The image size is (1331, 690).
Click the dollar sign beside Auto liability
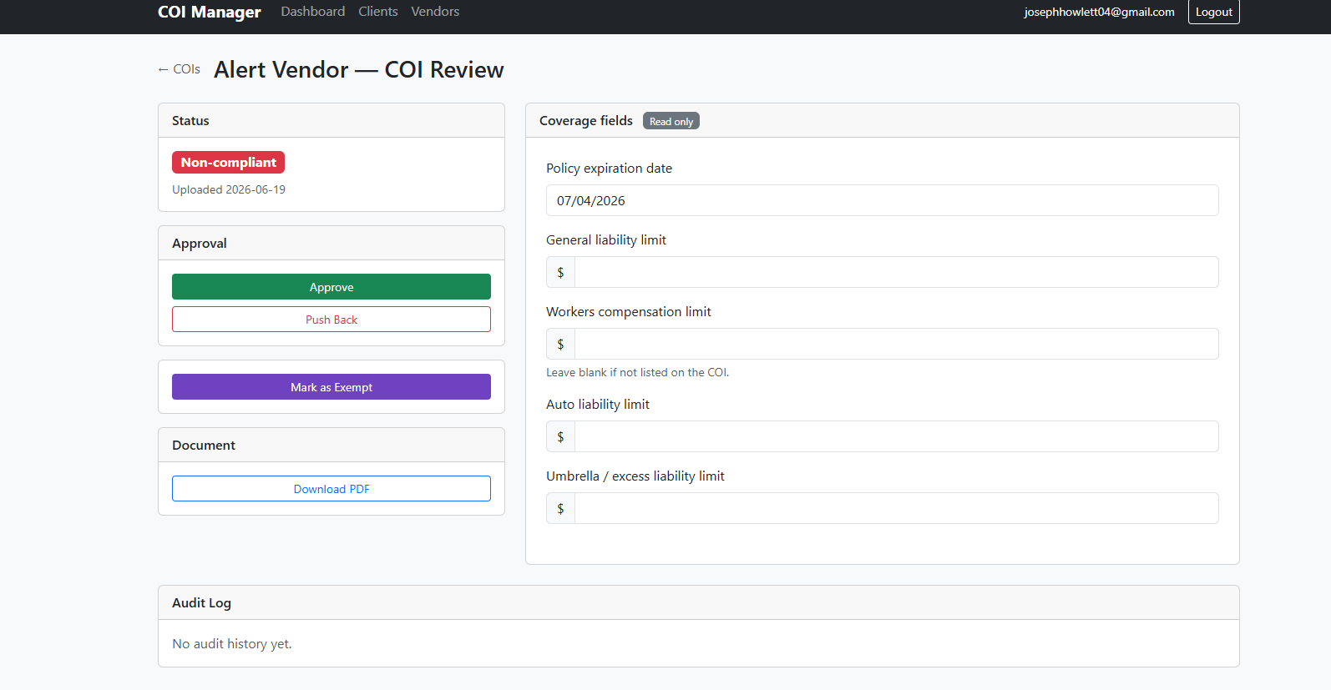(560, 436)
